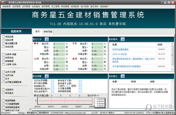Open 商品信息 in 我的菜单 sidebar
The image size is (176, 115).
pos(8,37)
